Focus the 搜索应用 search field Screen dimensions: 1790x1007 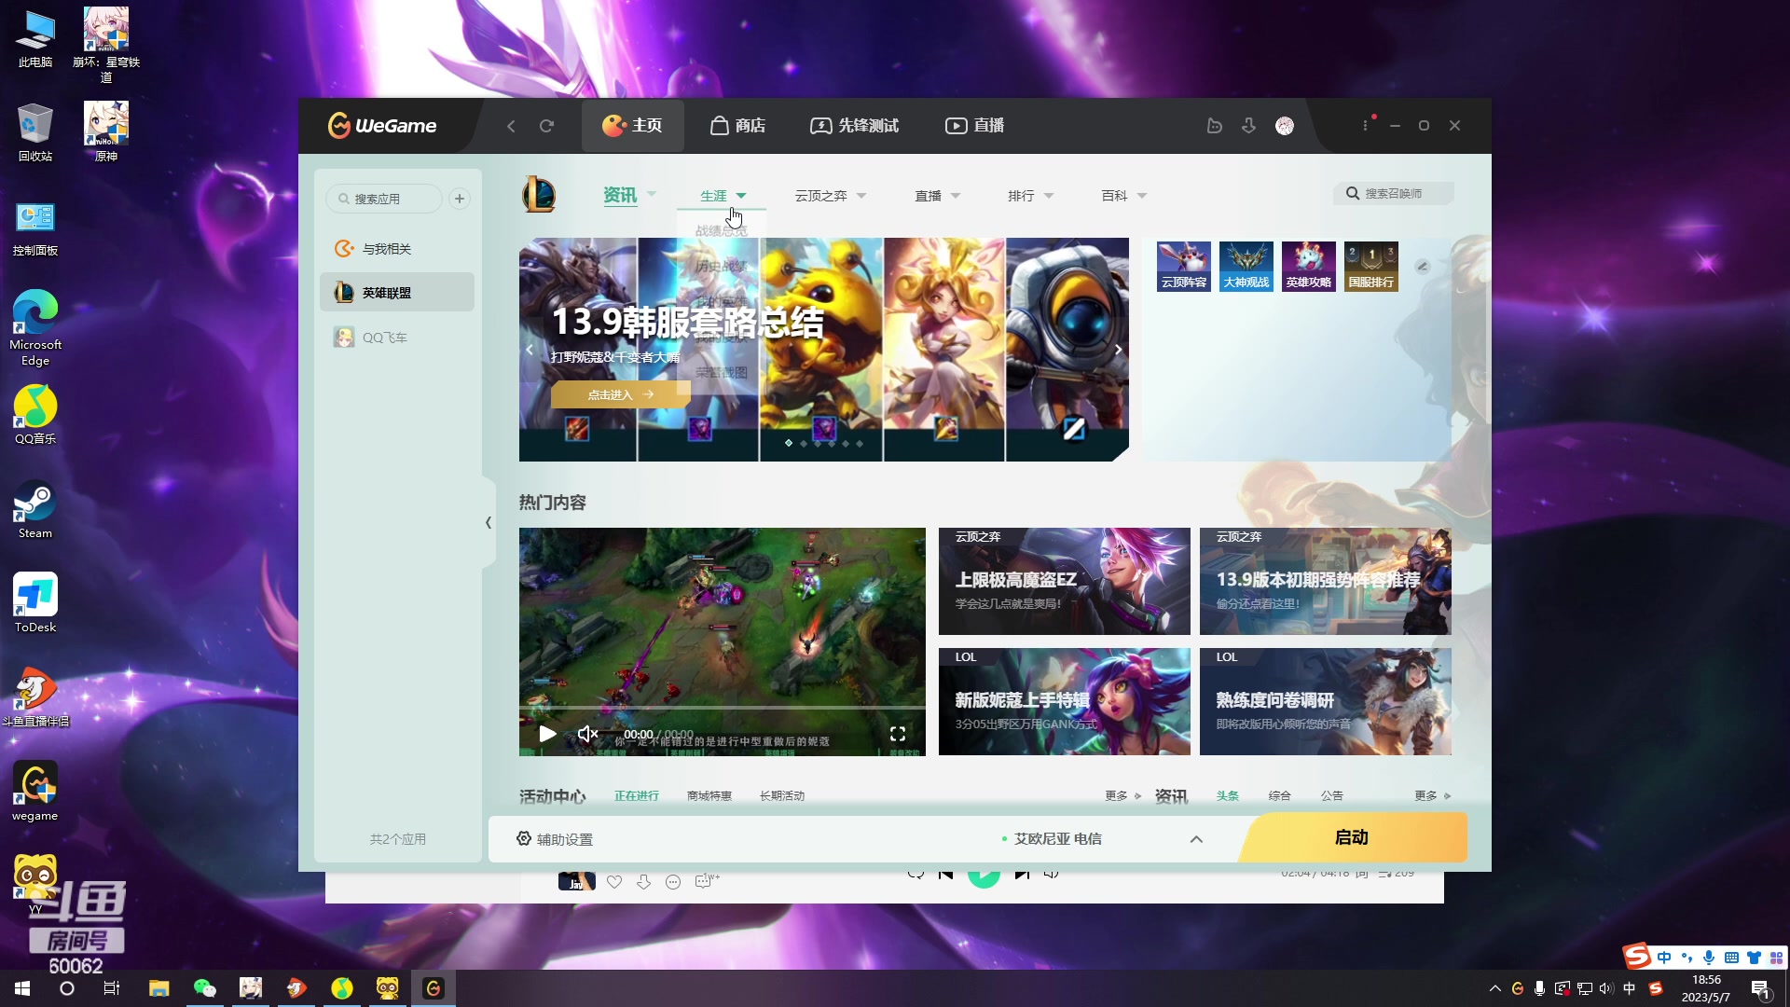point(384,199)
